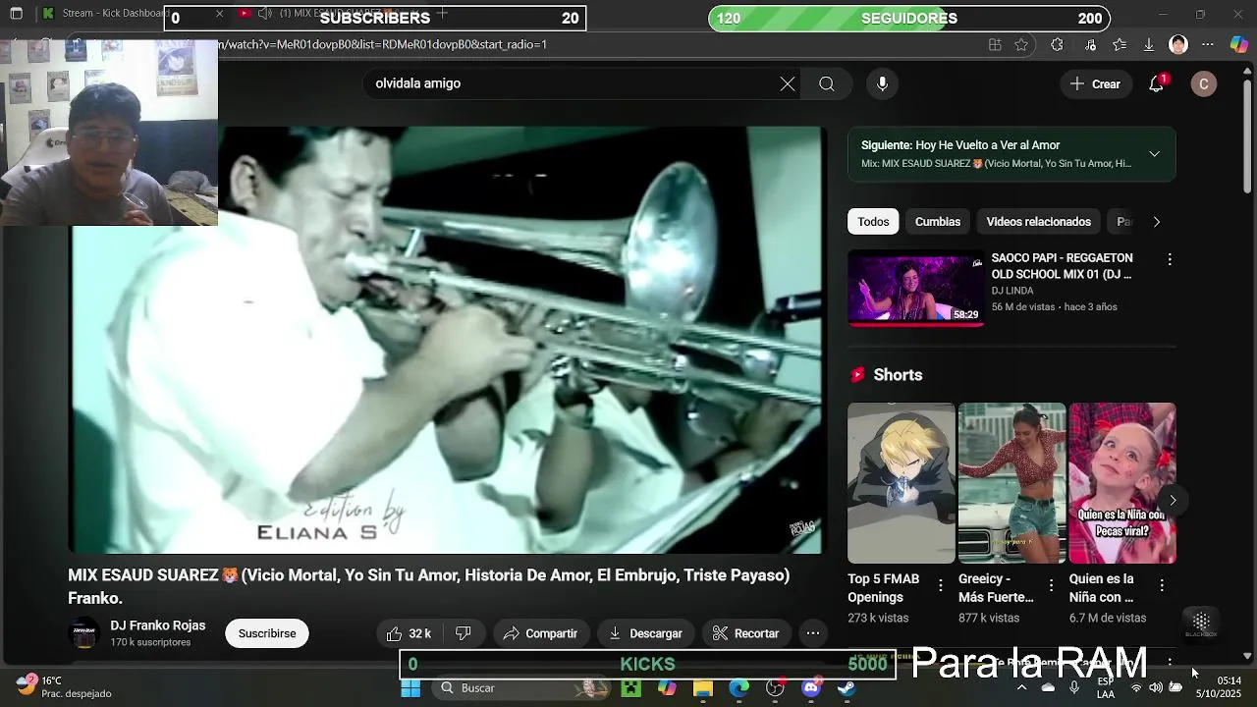Click the magnifier search button
The width and height of the screenshot is (1257, 707).
(x=827, y=83)
